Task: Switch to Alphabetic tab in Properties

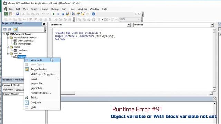Action: (8, 90)
